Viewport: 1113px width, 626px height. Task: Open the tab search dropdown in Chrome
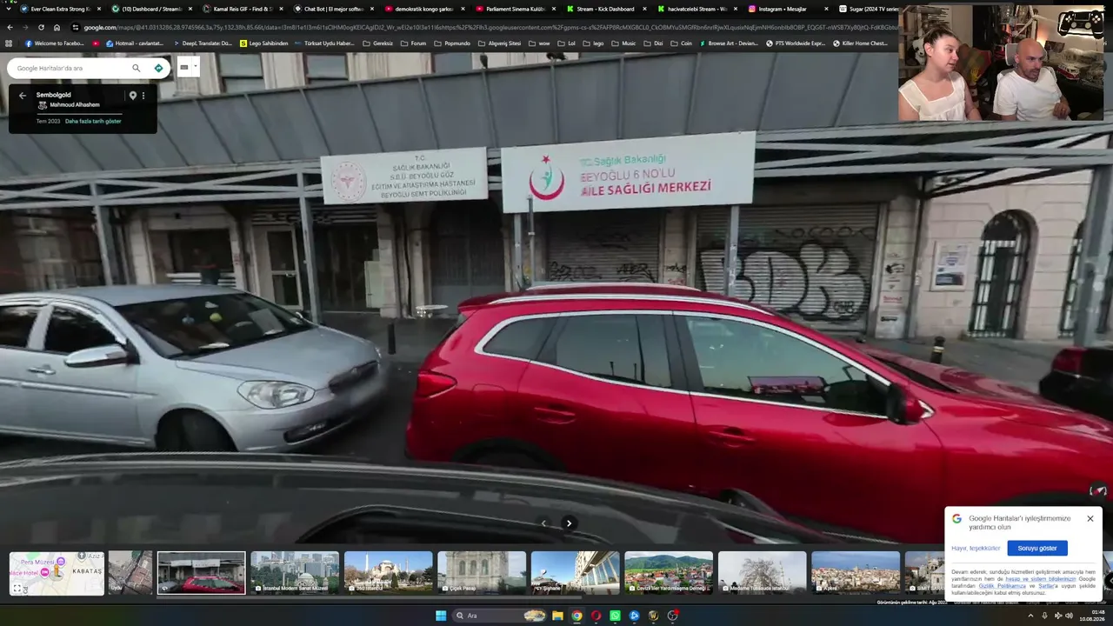pos(9,9)
